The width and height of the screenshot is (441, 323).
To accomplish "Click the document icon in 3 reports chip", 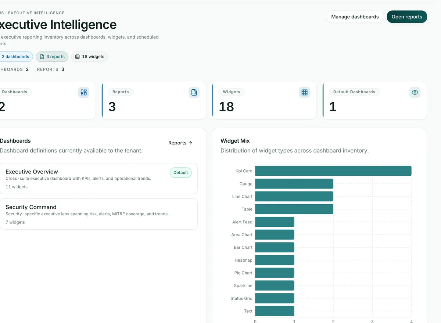I will [x=42, y=57].
